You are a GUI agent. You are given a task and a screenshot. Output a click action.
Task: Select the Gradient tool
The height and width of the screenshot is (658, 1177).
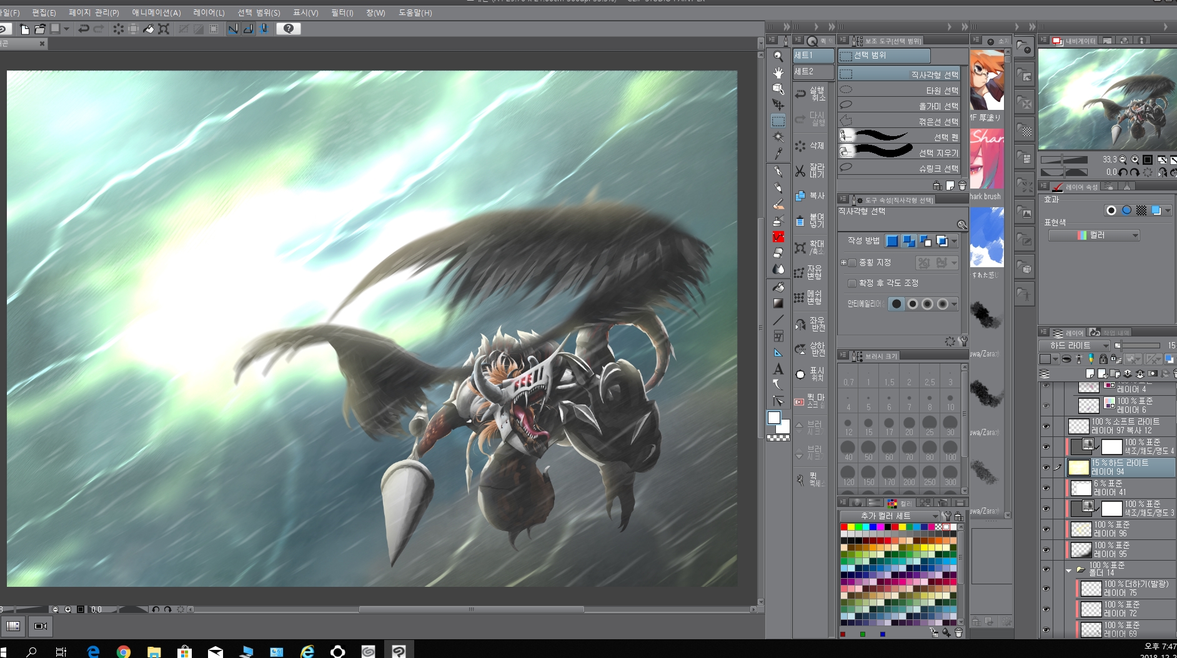tap(778, 303)
